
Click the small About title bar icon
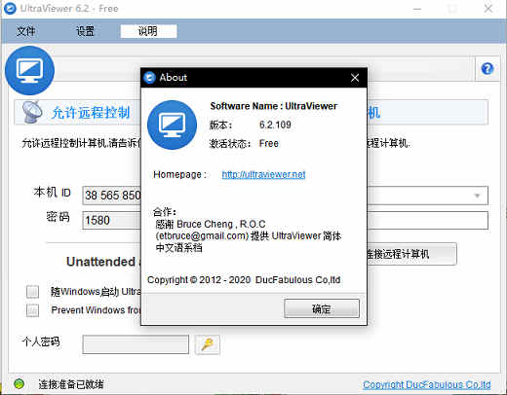tap(149, 78)
